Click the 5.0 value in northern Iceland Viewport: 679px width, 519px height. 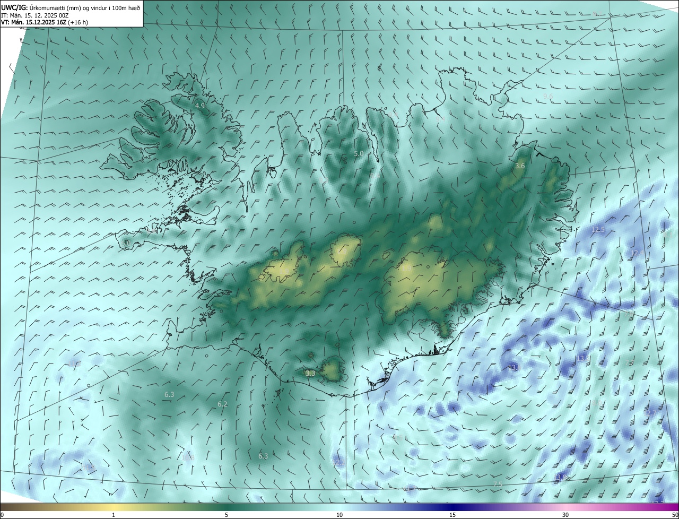[x=359, y=154]
